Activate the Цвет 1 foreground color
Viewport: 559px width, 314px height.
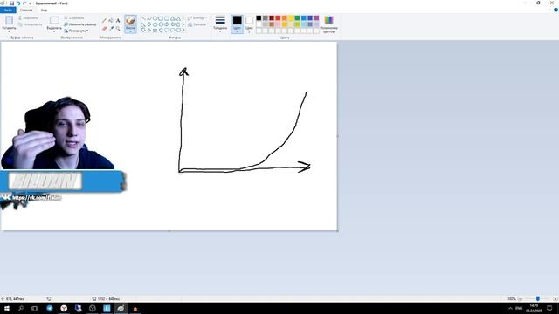pos(237,24)
